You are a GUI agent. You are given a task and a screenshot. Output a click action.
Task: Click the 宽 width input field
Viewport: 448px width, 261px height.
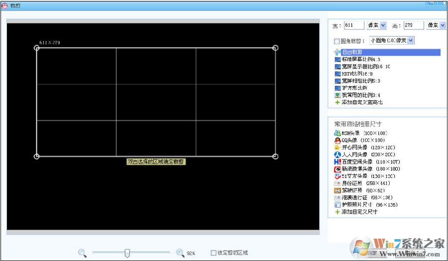354,25
